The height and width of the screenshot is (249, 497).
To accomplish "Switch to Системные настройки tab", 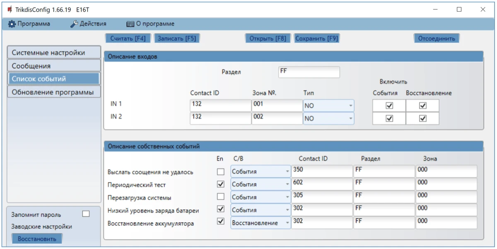I will point(54,53).
